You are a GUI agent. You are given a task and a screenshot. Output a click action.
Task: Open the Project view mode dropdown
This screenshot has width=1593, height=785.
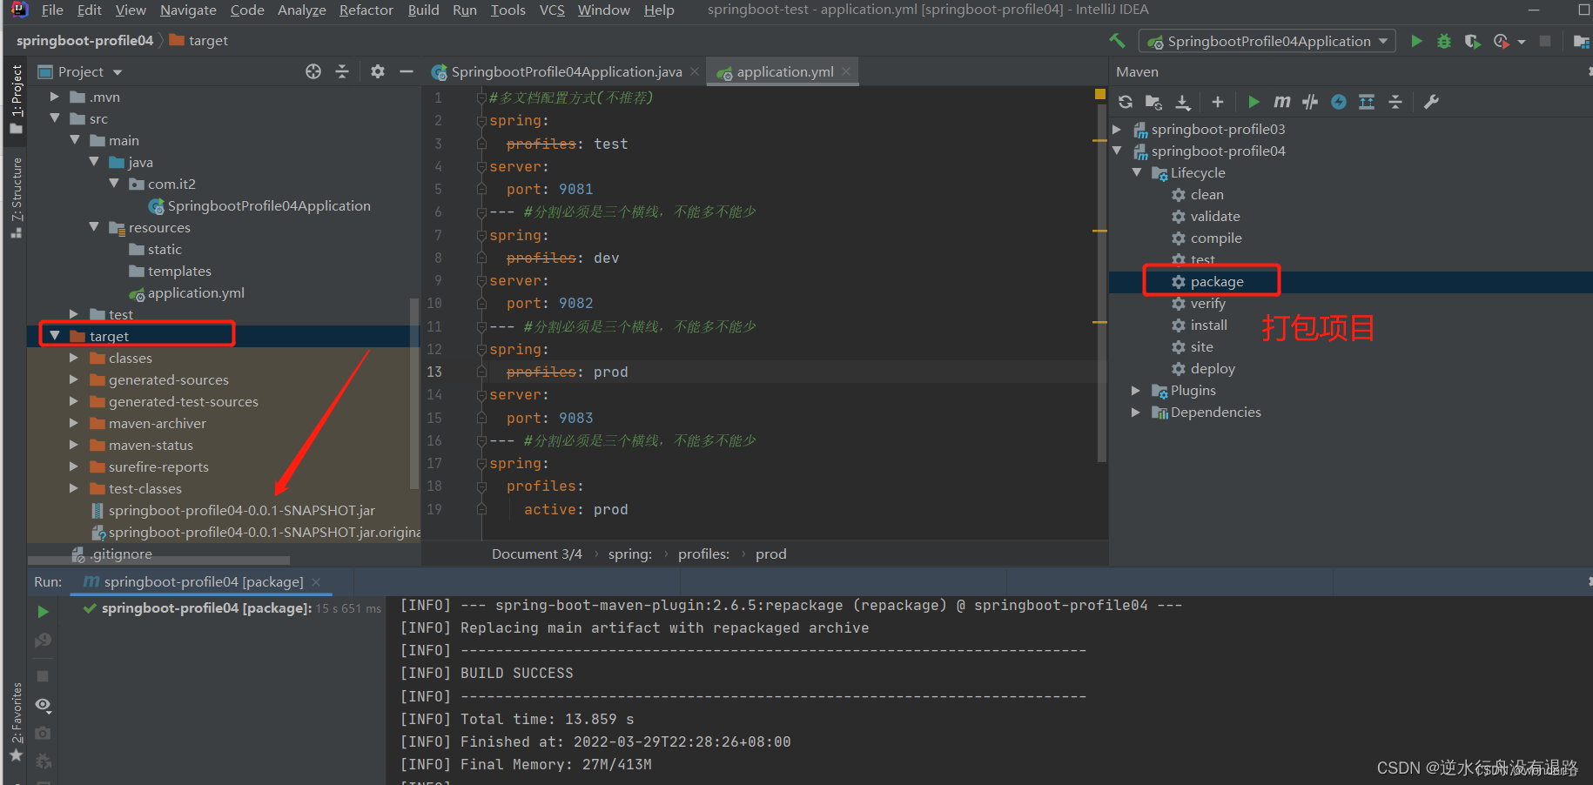point(118,72)
